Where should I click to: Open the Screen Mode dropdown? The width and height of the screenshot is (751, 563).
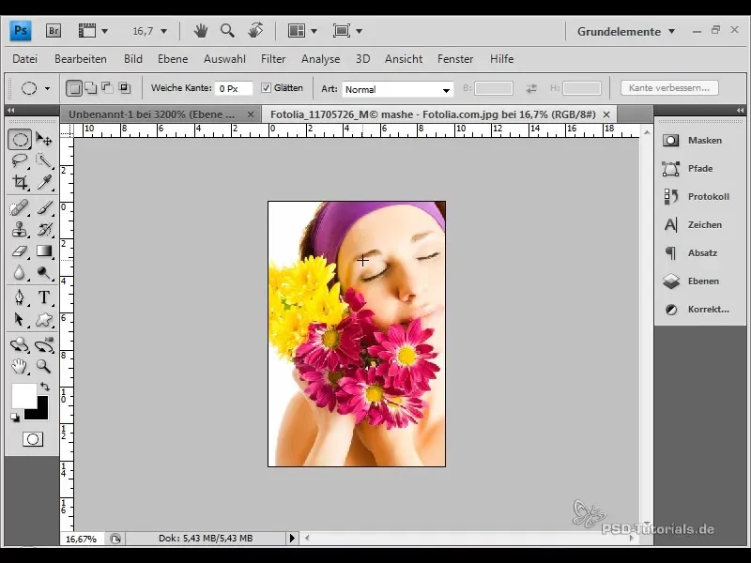[347, 31]
